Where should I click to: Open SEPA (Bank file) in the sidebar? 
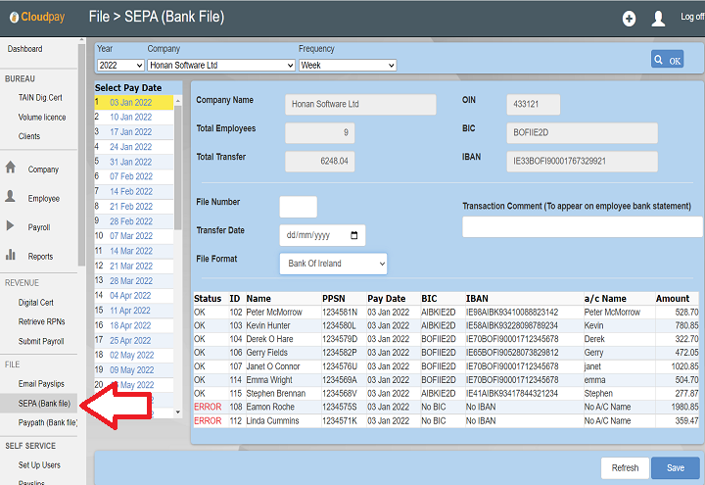tap(43, 403)
